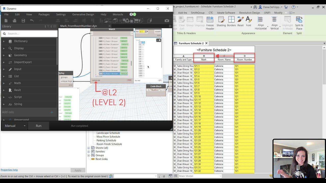The height and width of the screenshot is (183, 326).
Task: Open the Revit shopping cart icon
Action: [x=286, y=7]
